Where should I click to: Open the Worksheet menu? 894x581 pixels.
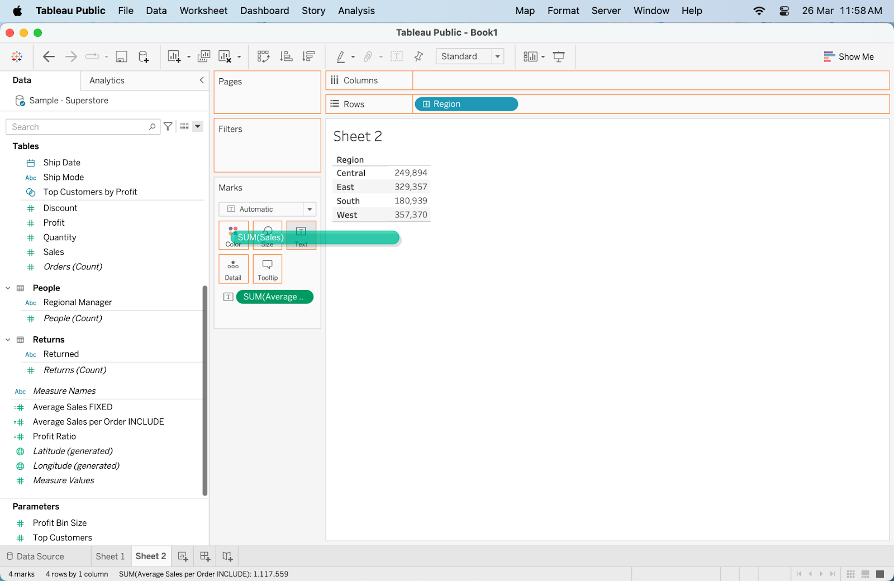[x=203, y=11]
